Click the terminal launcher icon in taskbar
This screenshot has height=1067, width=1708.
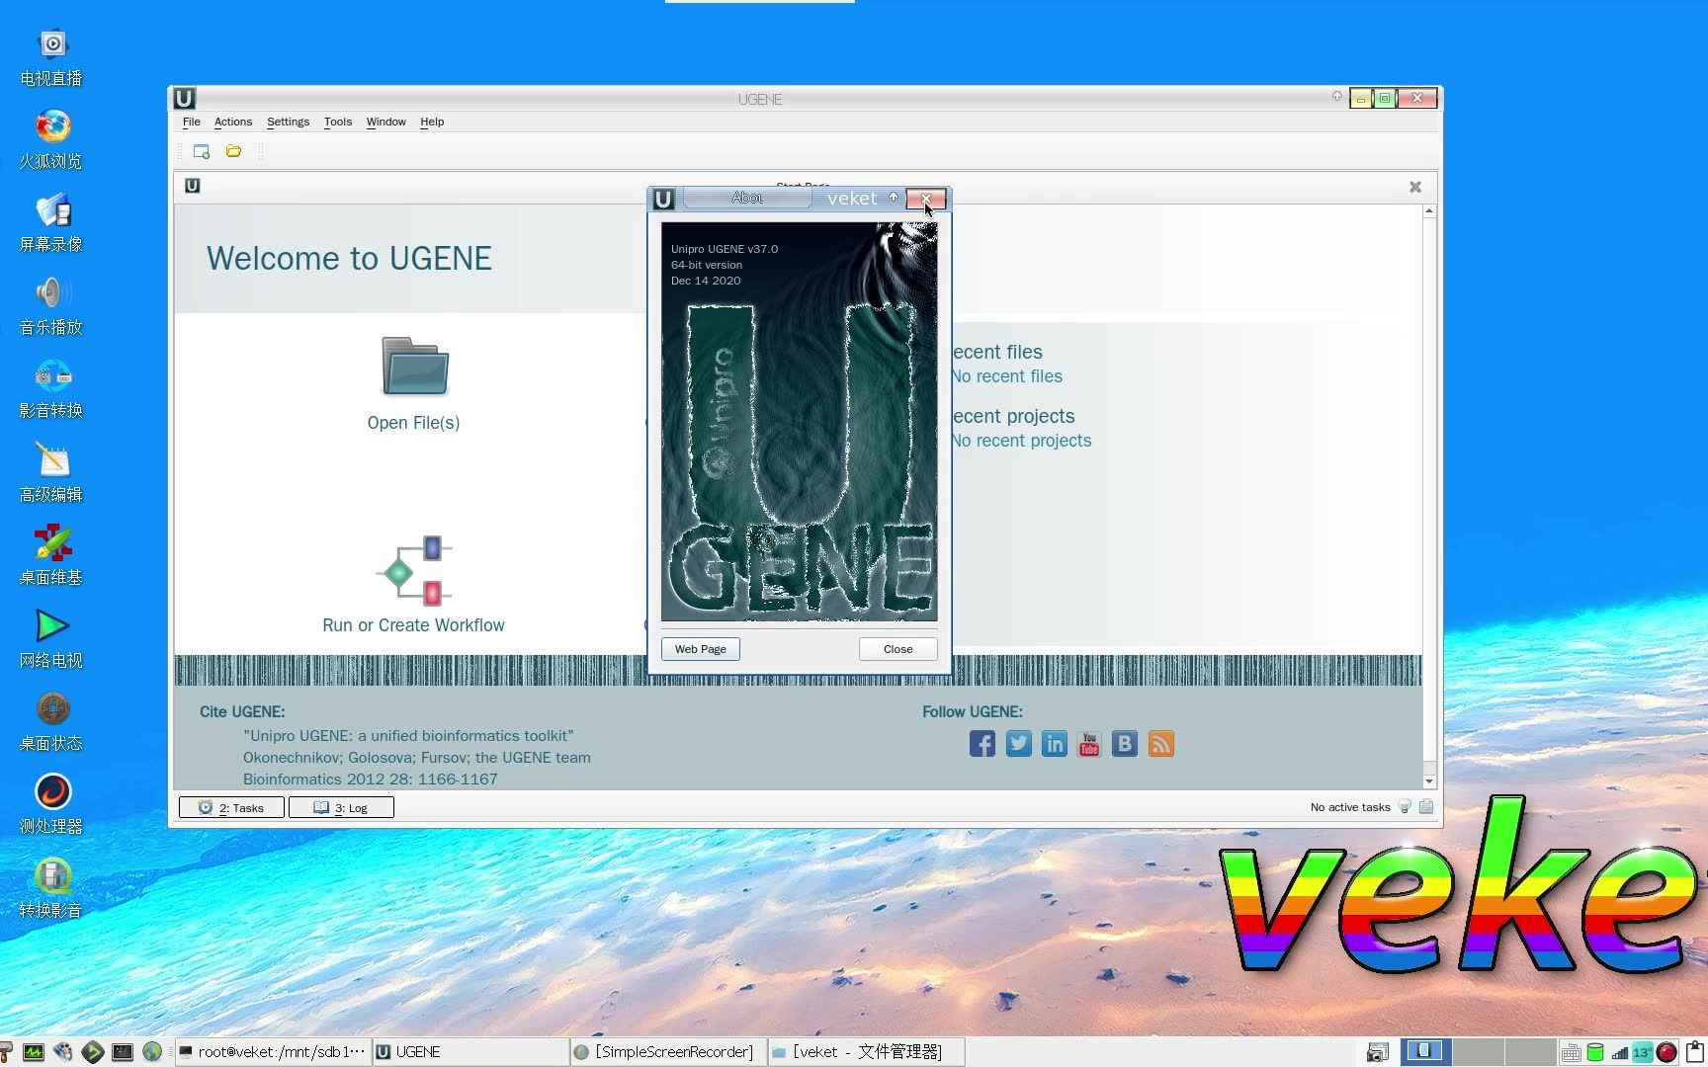pyautogui.click(x=123, y=1052)
